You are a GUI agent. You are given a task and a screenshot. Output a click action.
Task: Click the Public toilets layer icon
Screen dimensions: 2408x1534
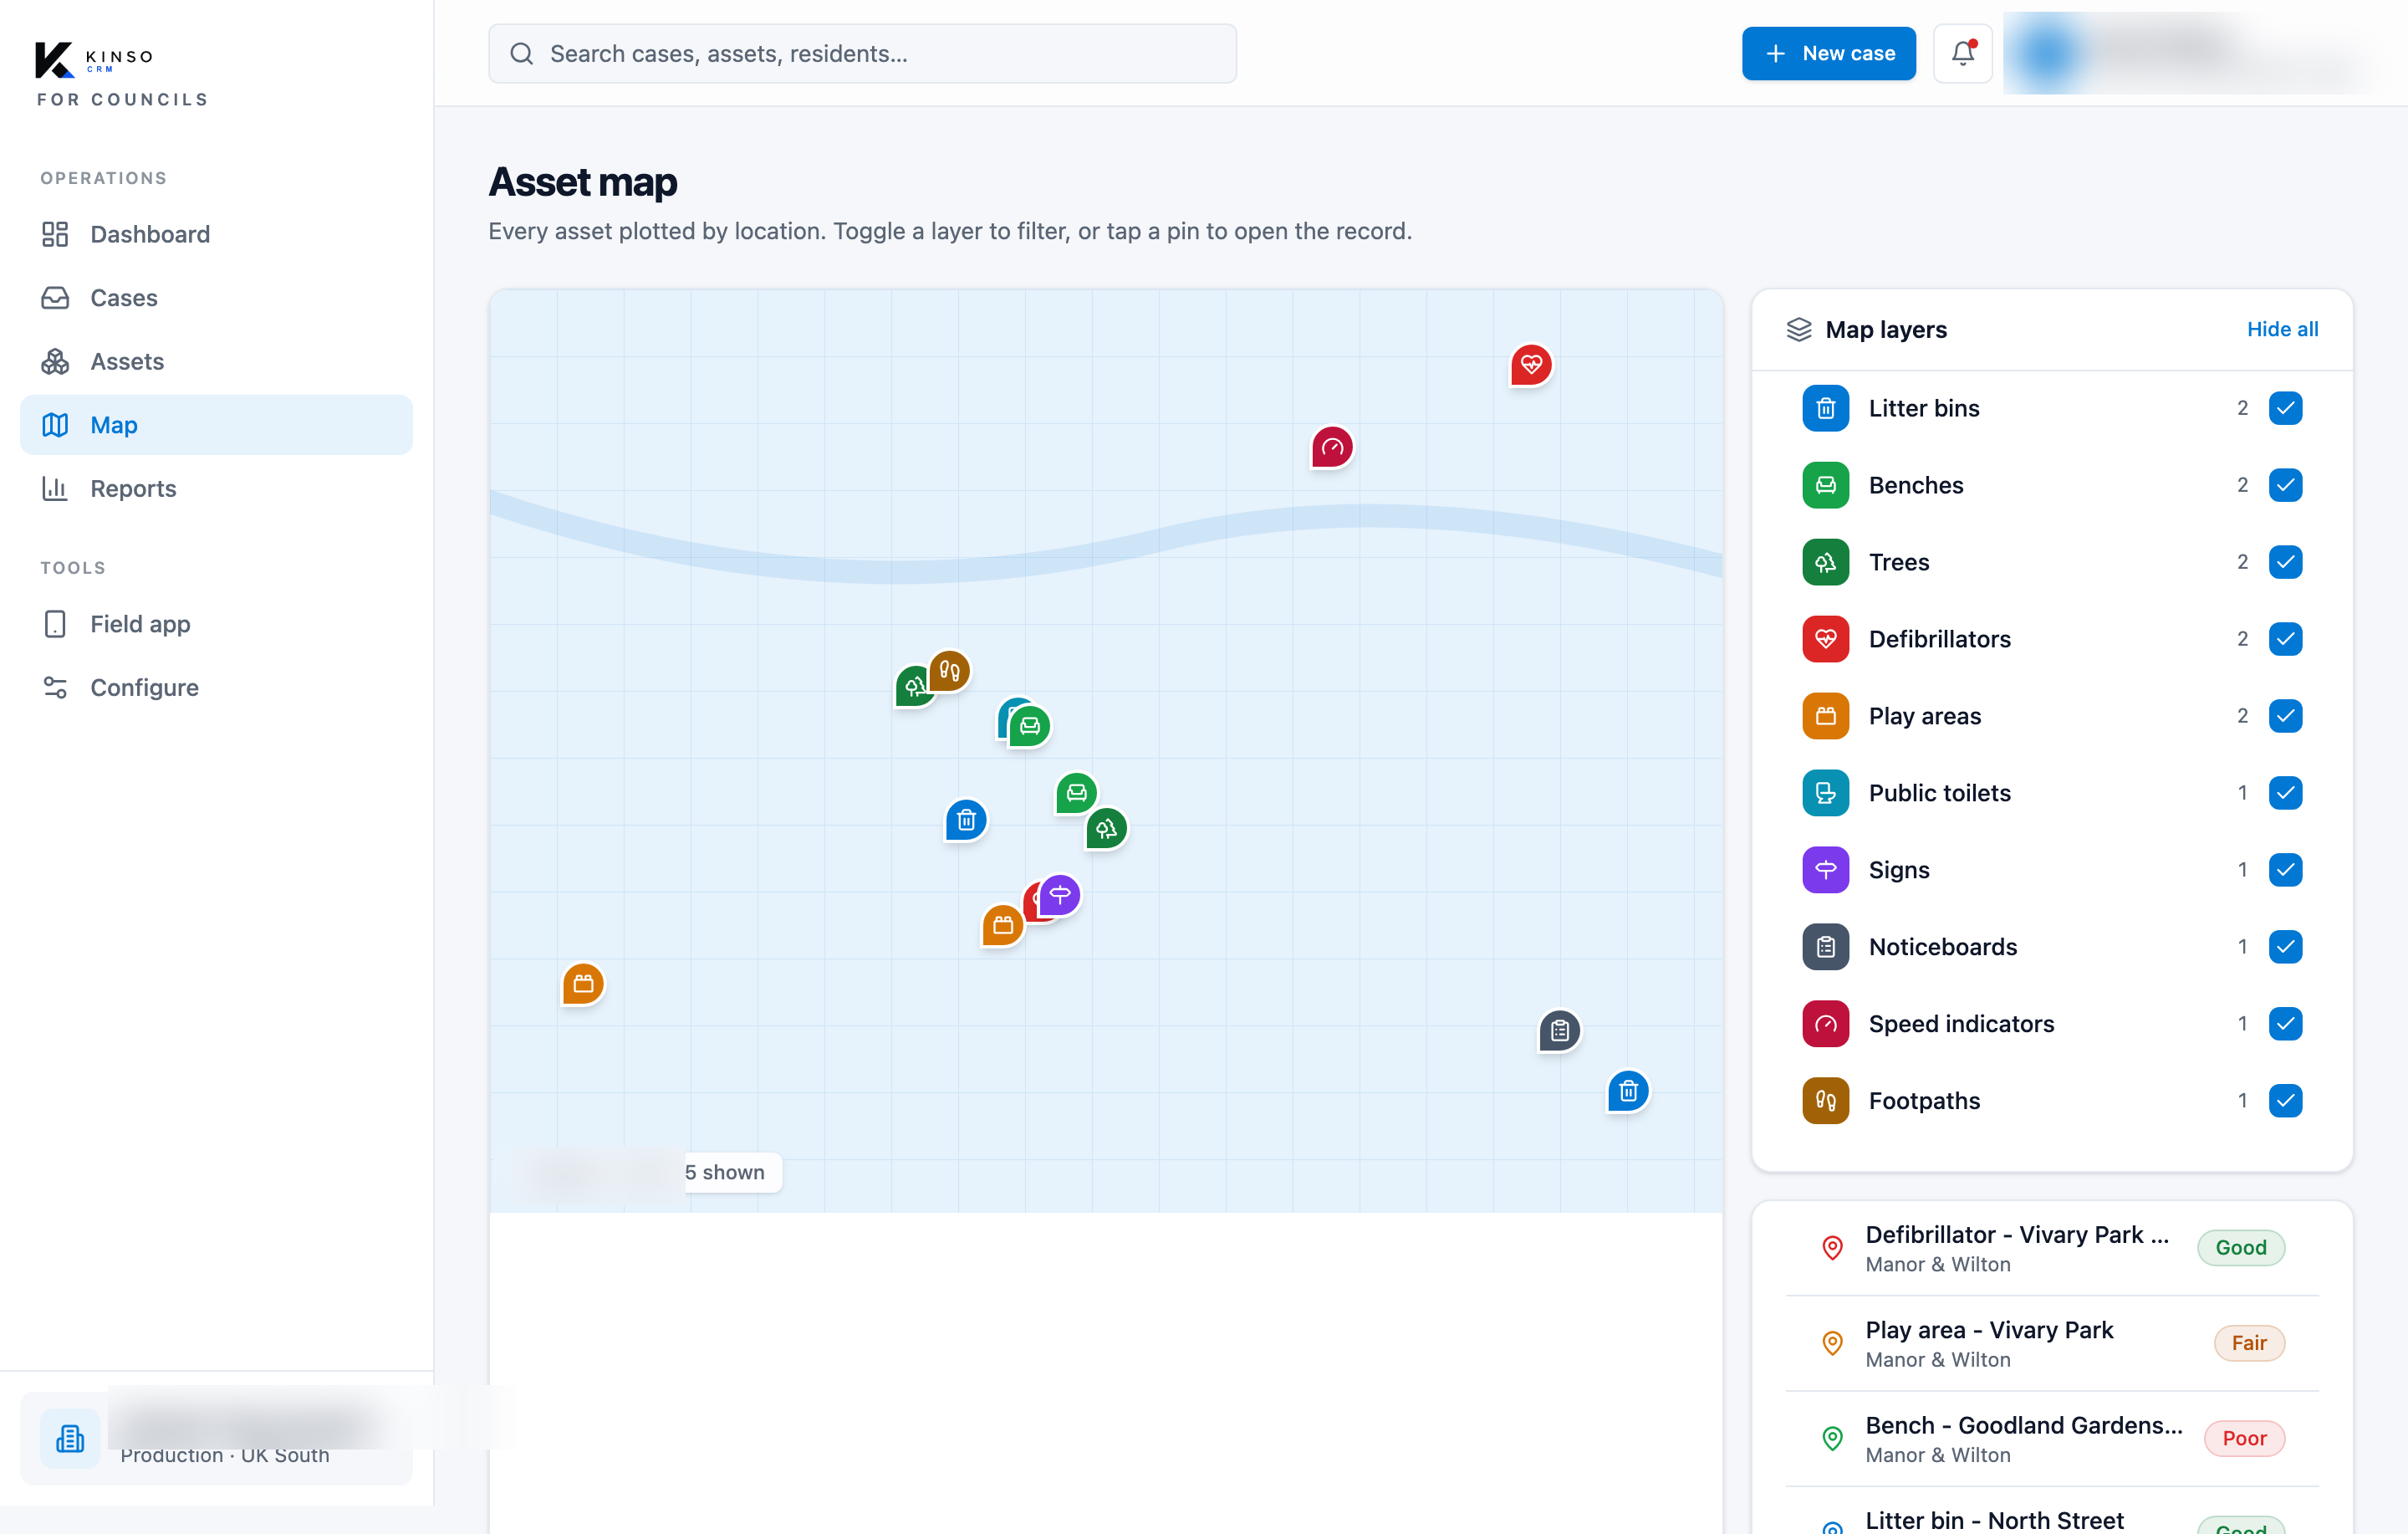pos(1825,794)
